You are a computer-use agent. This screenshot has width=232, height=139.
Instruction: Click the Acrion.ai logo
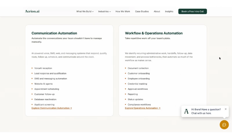[x=32, y=11]
